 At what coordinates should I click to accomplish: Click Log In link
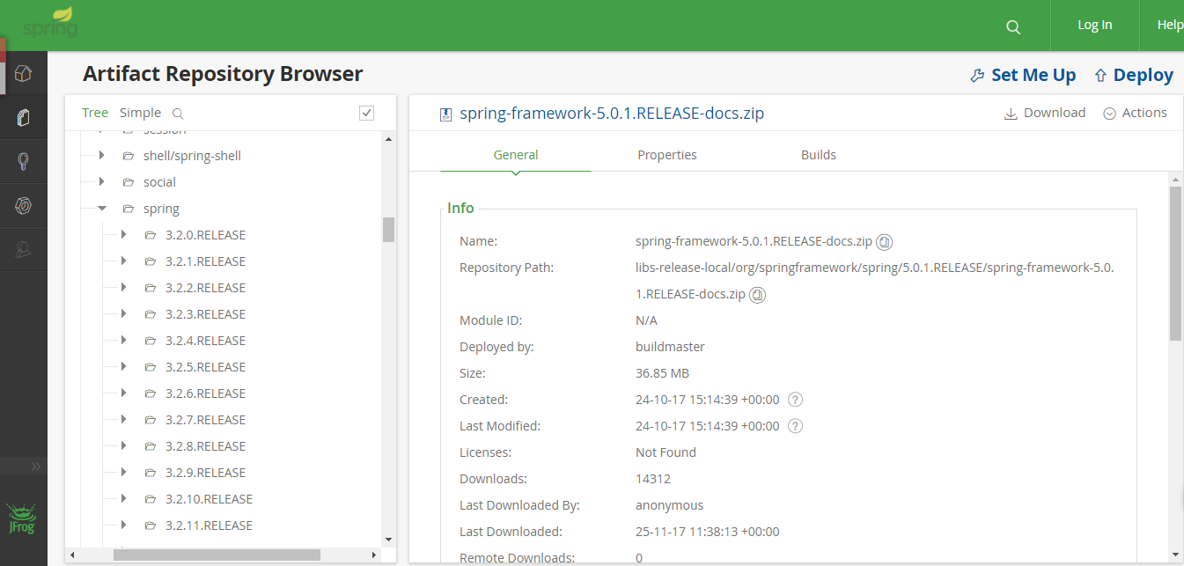click(x=1095, y=25)
